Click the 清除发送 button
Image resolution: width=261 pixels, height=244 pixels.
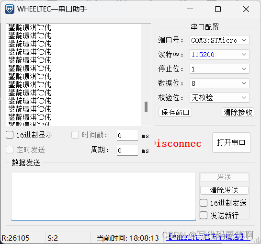(224, 190)
